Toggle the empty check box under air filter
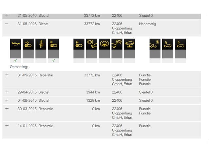This screenshot has height=157, width=209. (x=28, y=61)
